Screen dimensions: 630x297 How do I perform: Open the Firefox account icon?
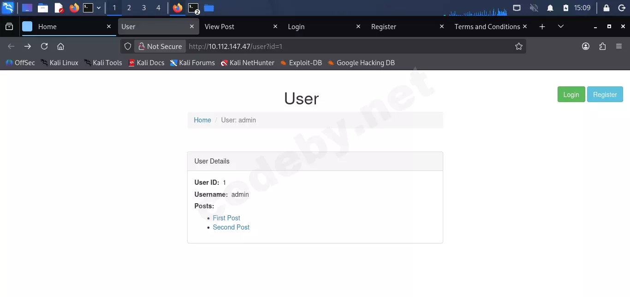point(586,46)
